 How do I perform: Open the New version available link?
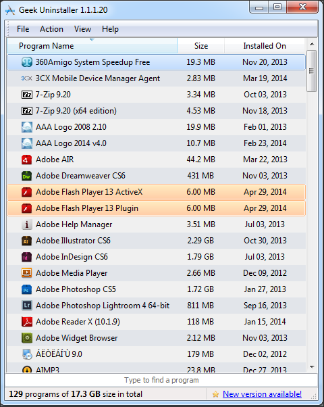pyautogui.click(x=262, y=394)
